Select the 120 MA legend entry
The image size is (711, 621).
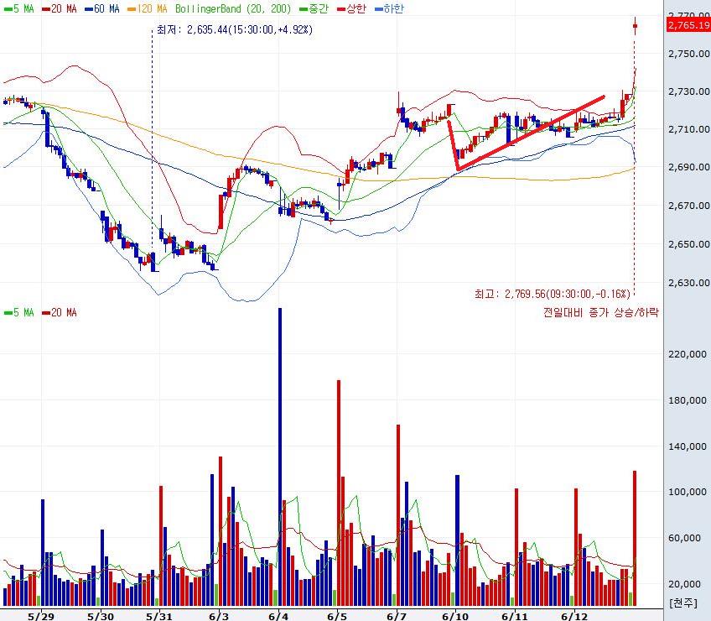pyautogui.click(x=148, y=8)
